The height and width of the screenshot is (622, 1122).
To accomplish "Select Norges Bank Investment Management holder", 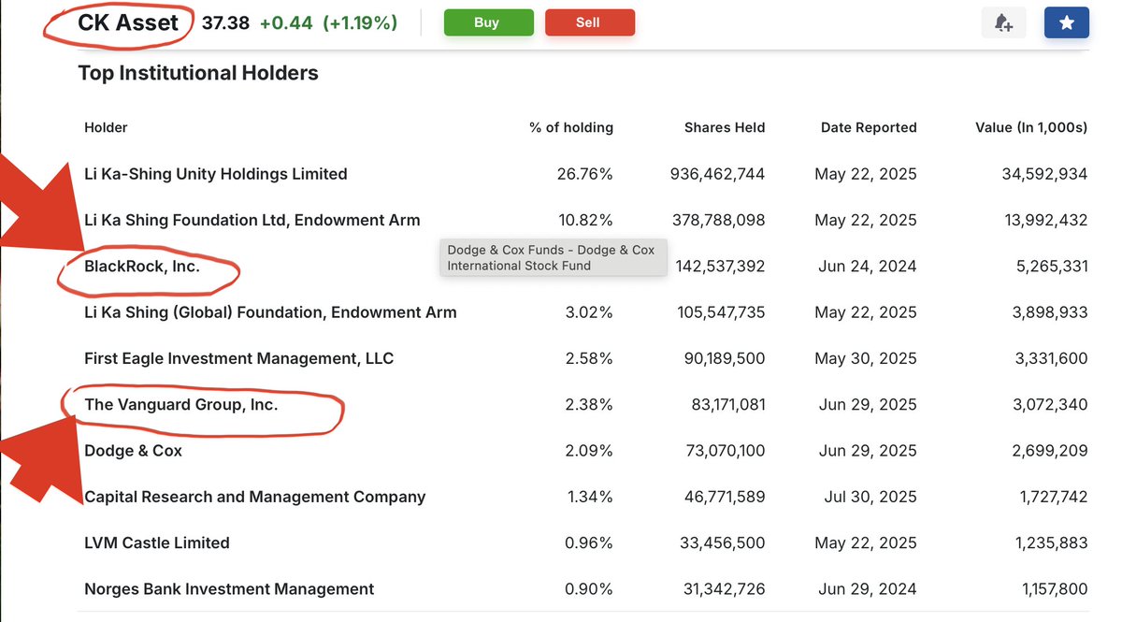I will 229,589.
